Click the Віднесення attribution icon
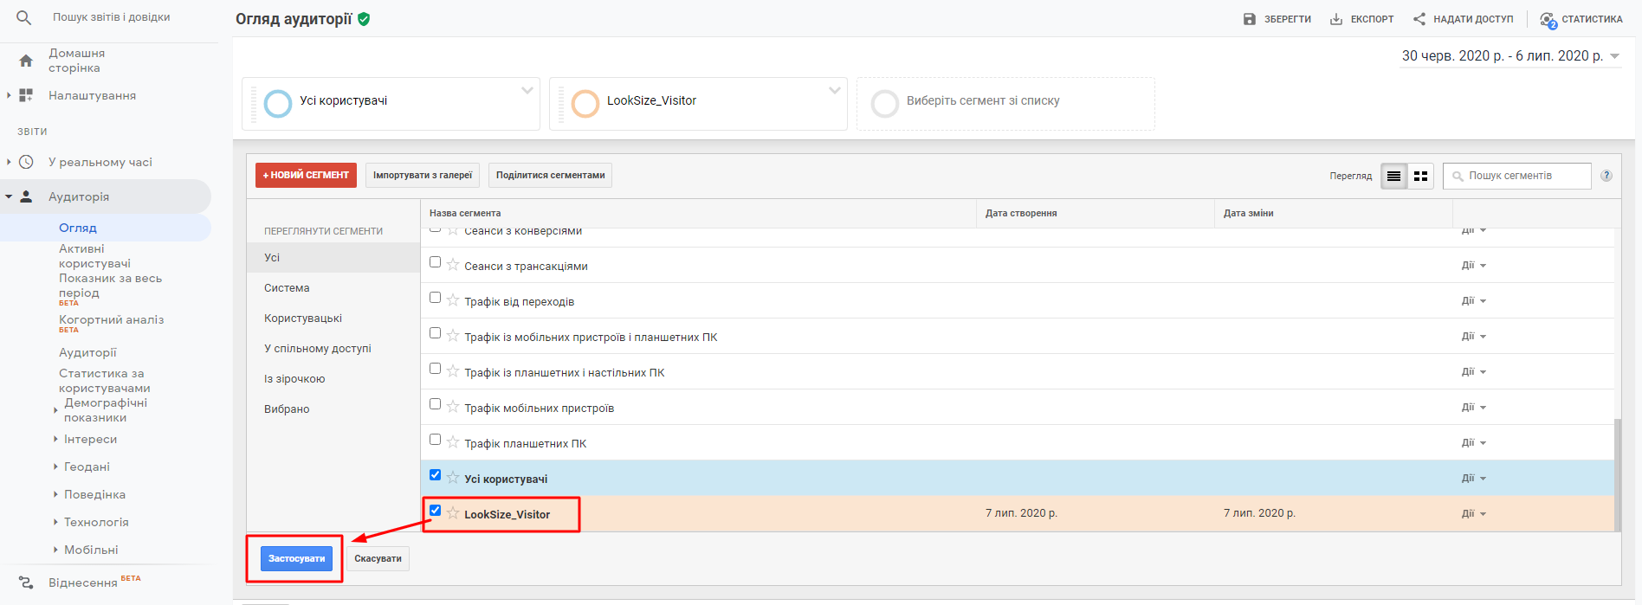This screenshot has height=605, width=1642. click(26, 582)
